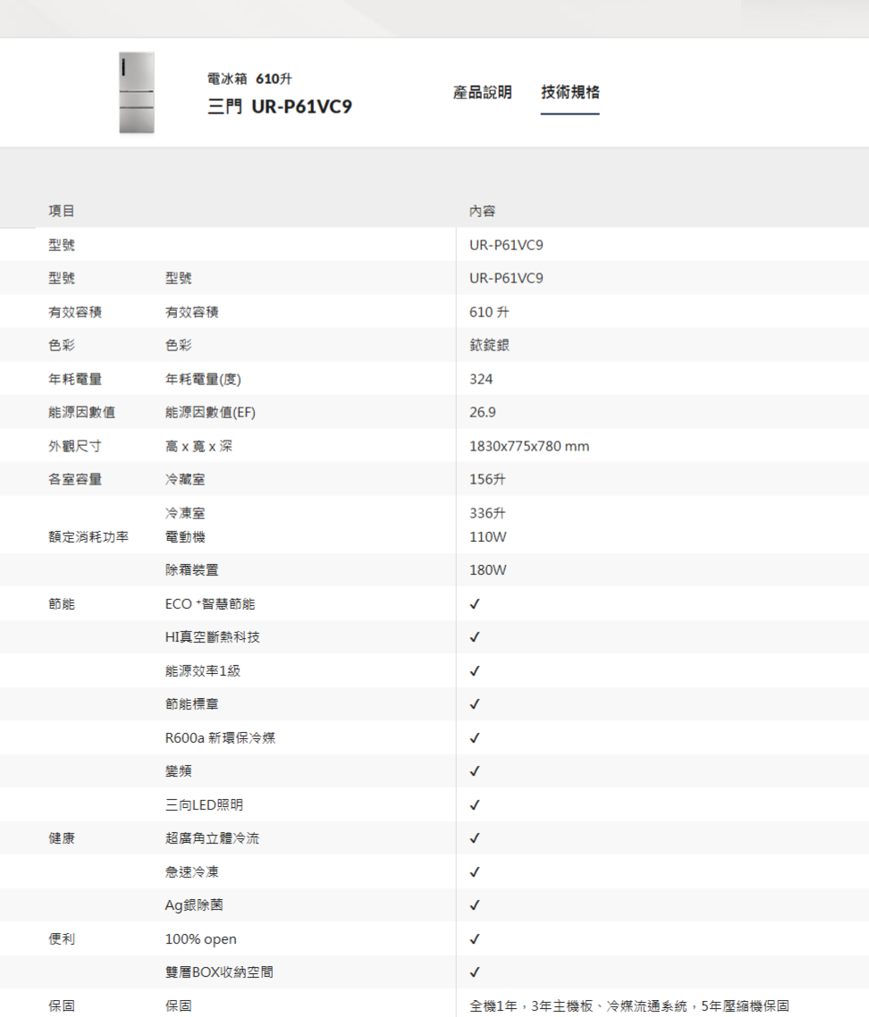The height and width of the screenshot is (1017, 869).
Task: Click the 610 升 capacity value
Action: [489, 312]
